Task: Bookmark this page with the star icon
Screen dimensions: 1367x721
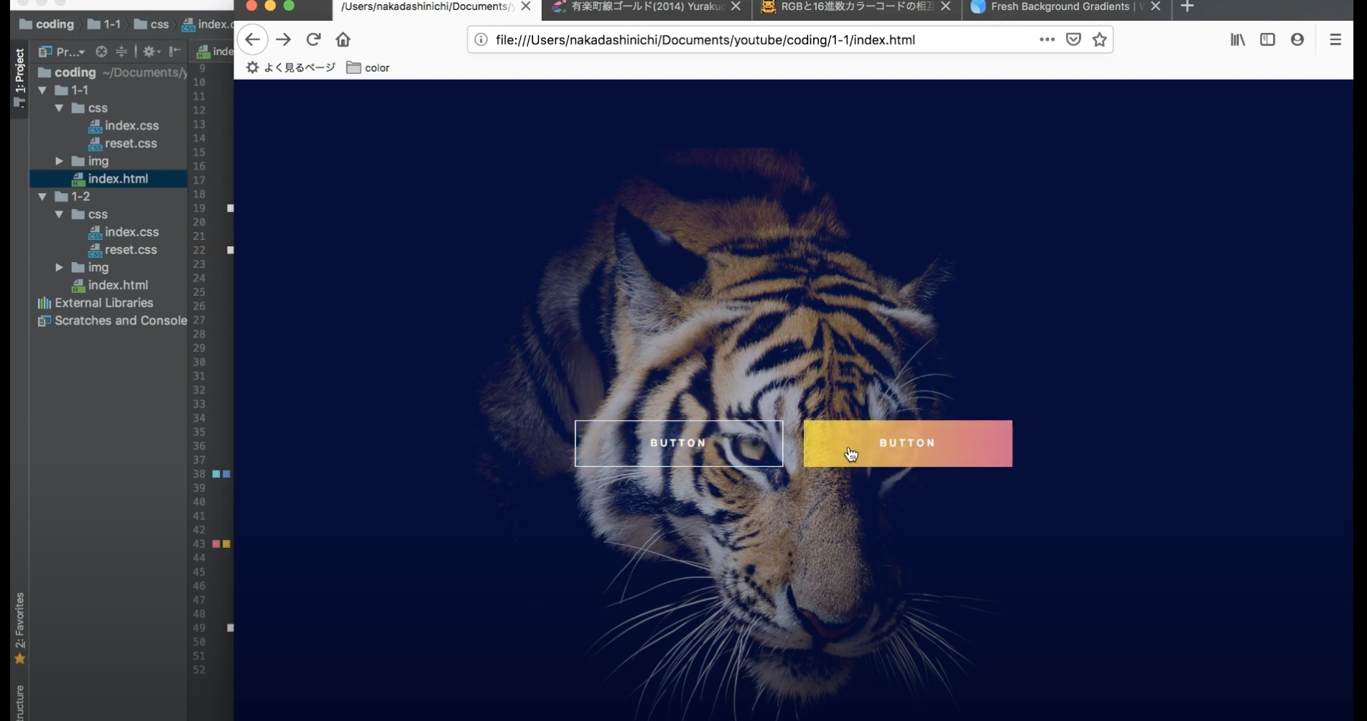Action: (x=1099, y=39)
